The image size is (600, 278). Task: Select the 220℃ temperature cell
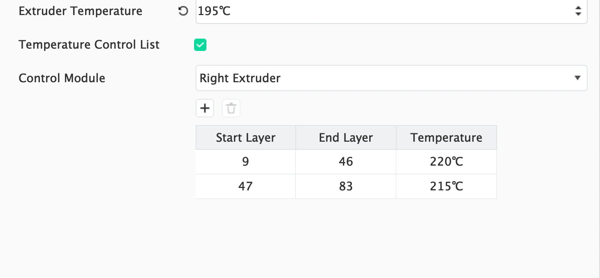click(446, 161)
